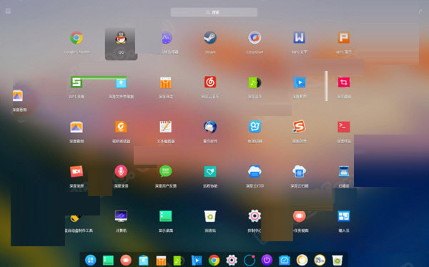Launch WPS Writer with the blue W icon

pyautogui.click(x=300, y=37)
